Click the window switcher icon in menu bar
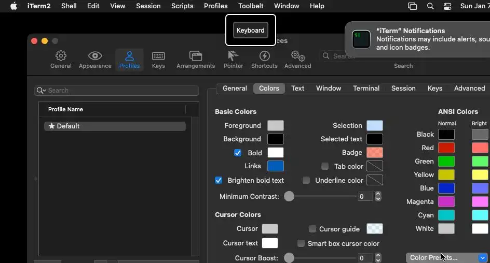Screen dimensions: 490x263 pyautogui.click(x=413, y=6)
